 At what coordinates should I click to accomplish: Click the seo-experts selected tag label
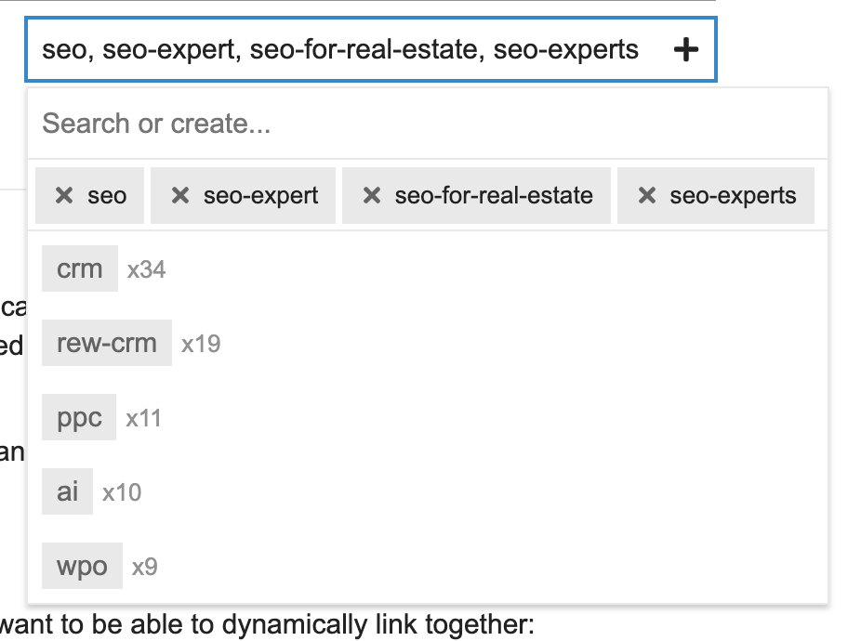point(733,196)
